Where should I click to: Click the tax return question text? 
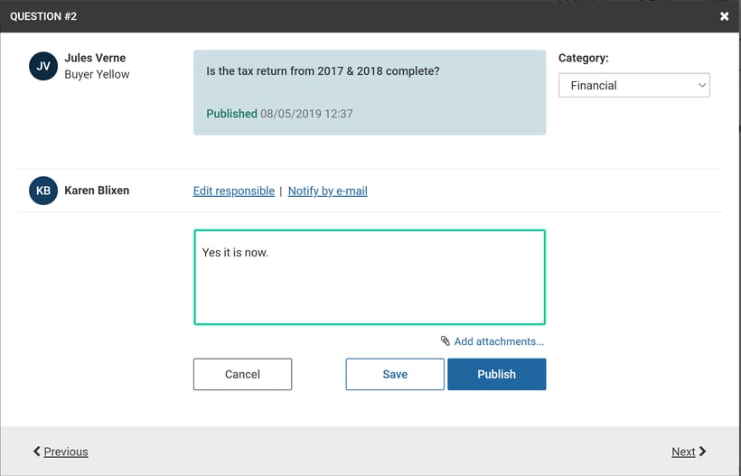point(323,70)
